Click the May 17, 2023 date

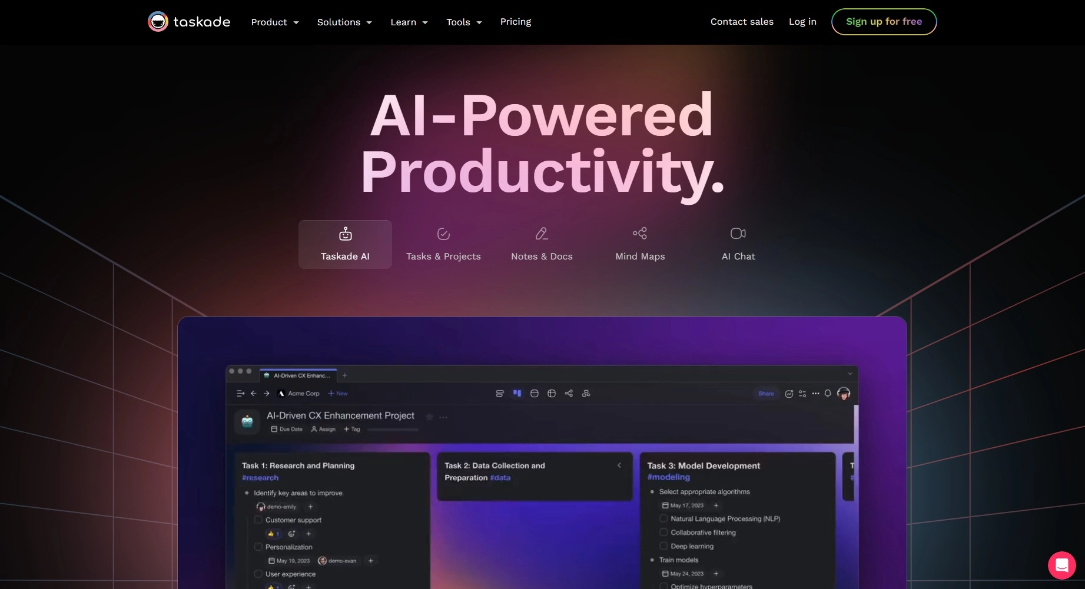tap(683, 505)
